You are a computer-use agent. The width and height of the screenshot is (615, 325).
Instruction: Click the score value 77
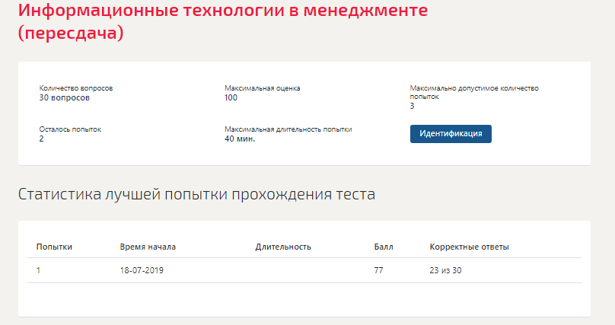378,270
